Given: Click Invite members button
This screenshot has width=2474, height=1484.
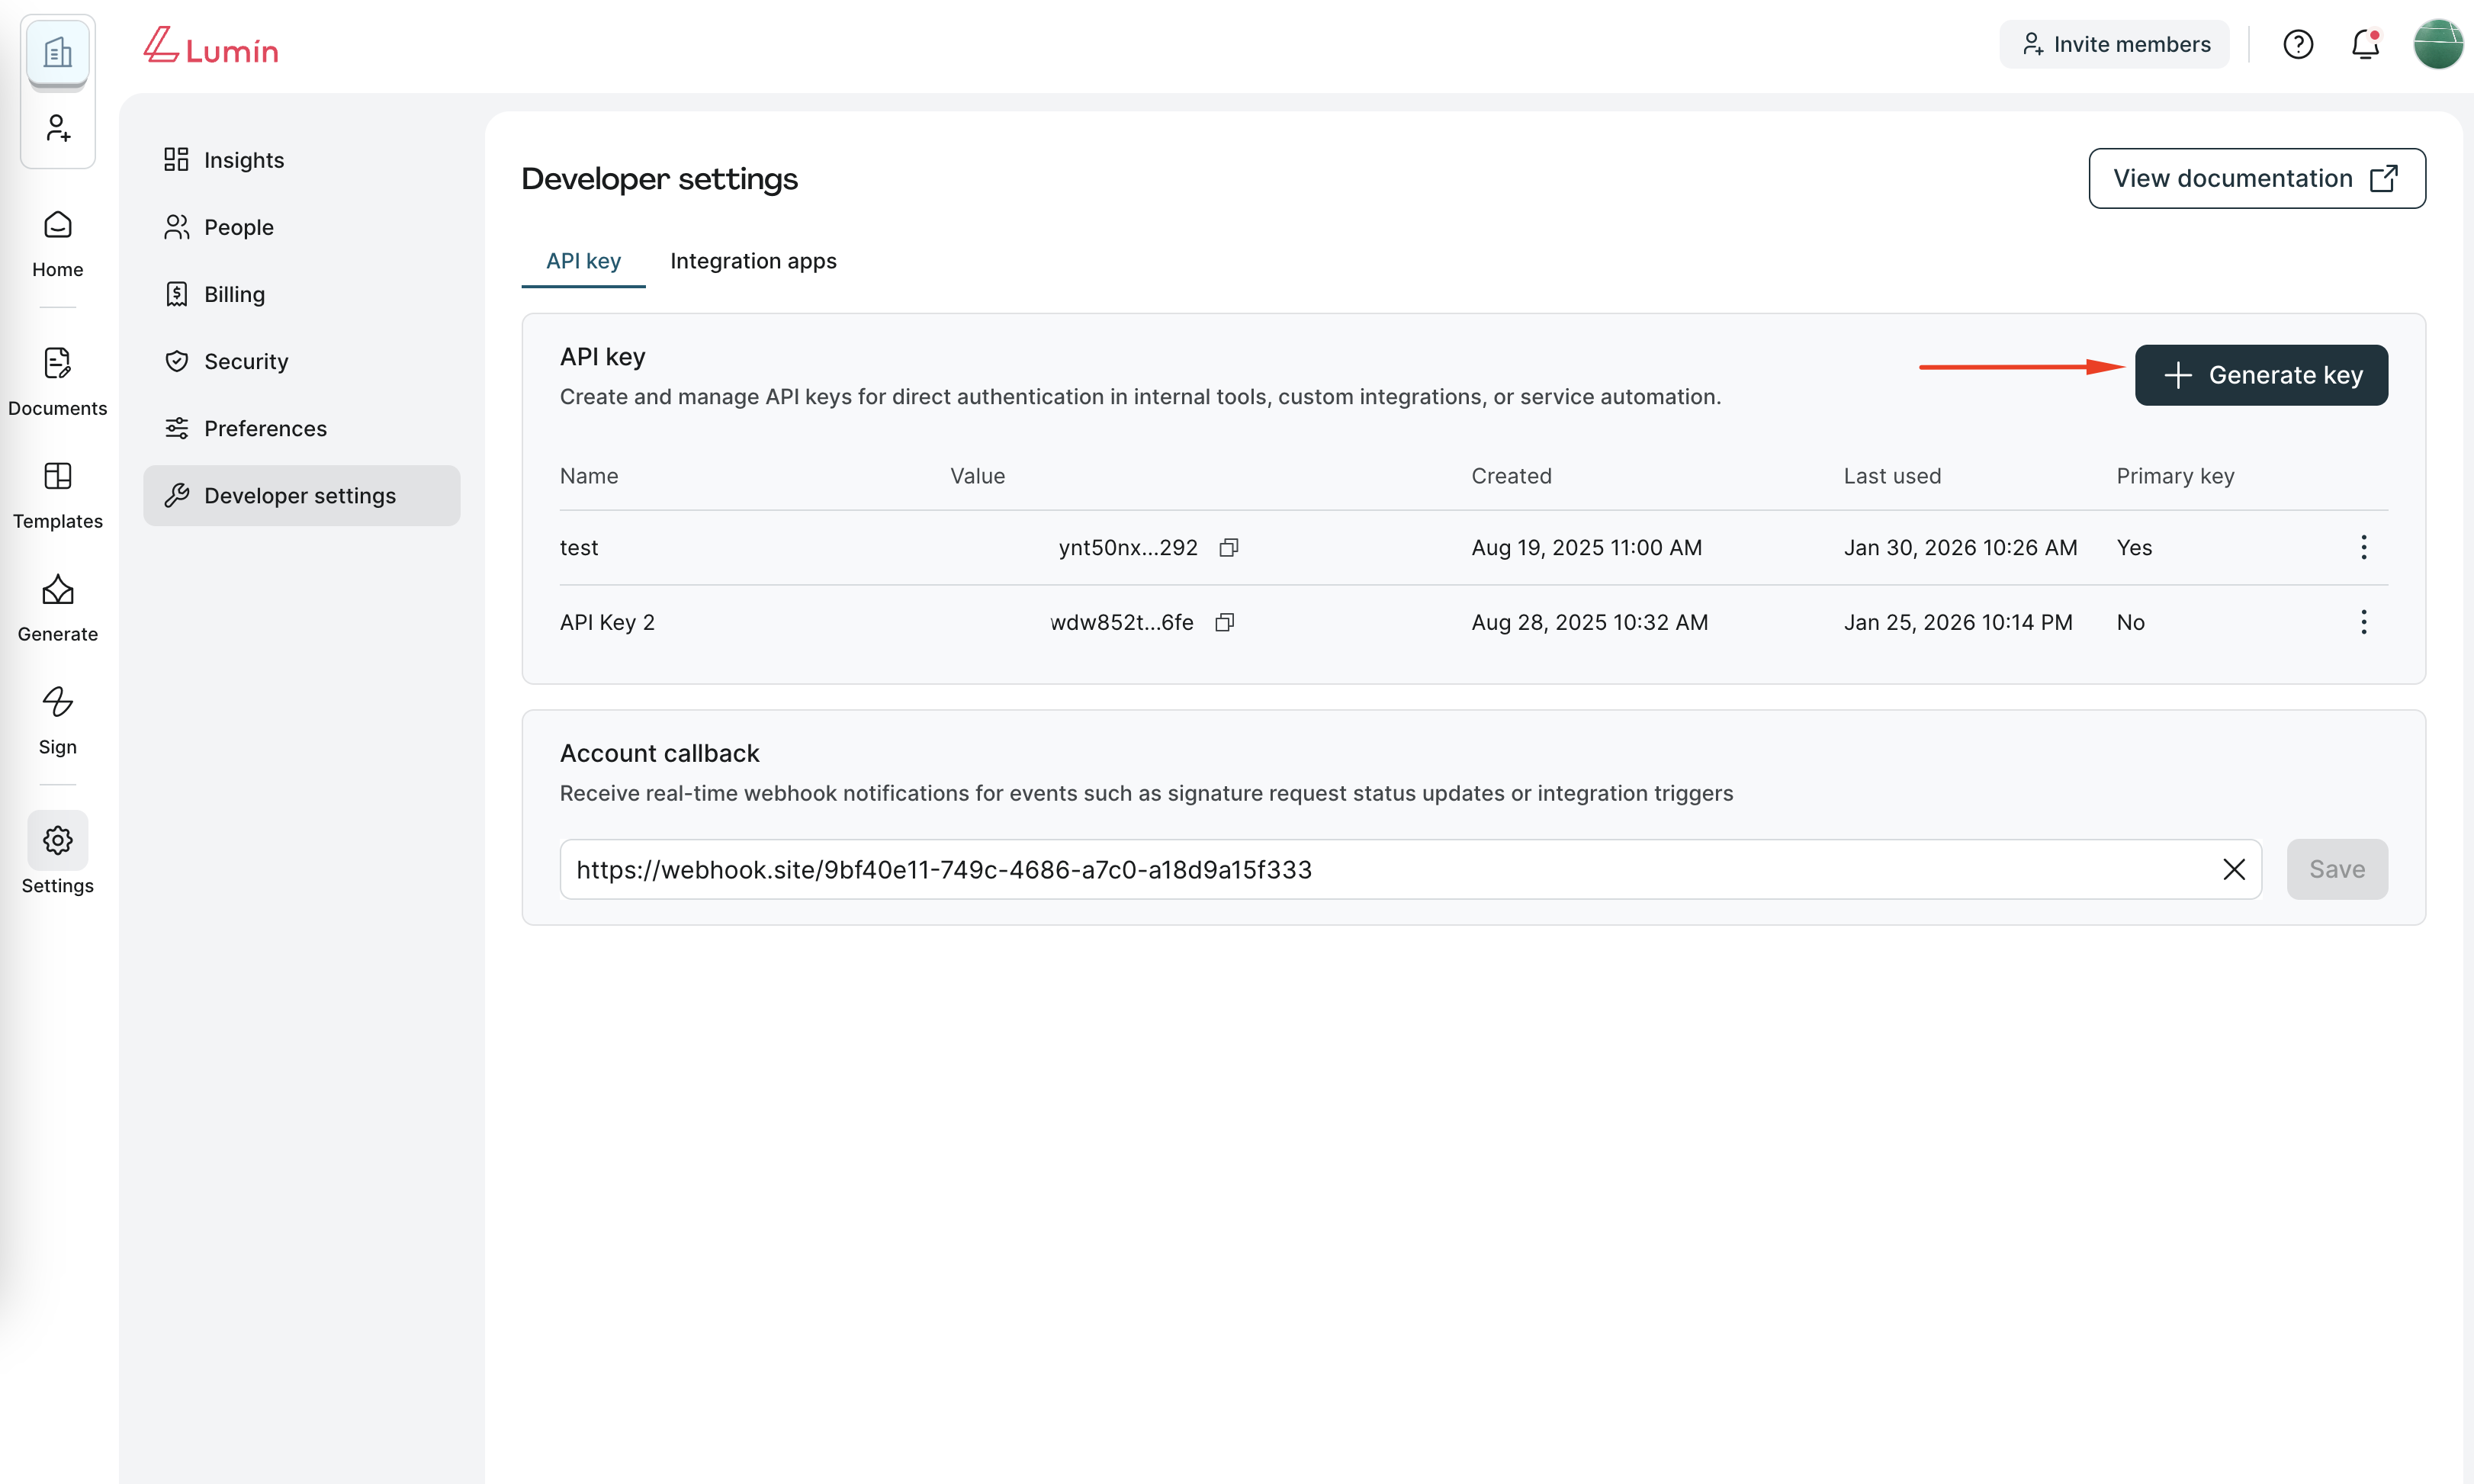Looking at the screenshot, I should (2114, 44).
